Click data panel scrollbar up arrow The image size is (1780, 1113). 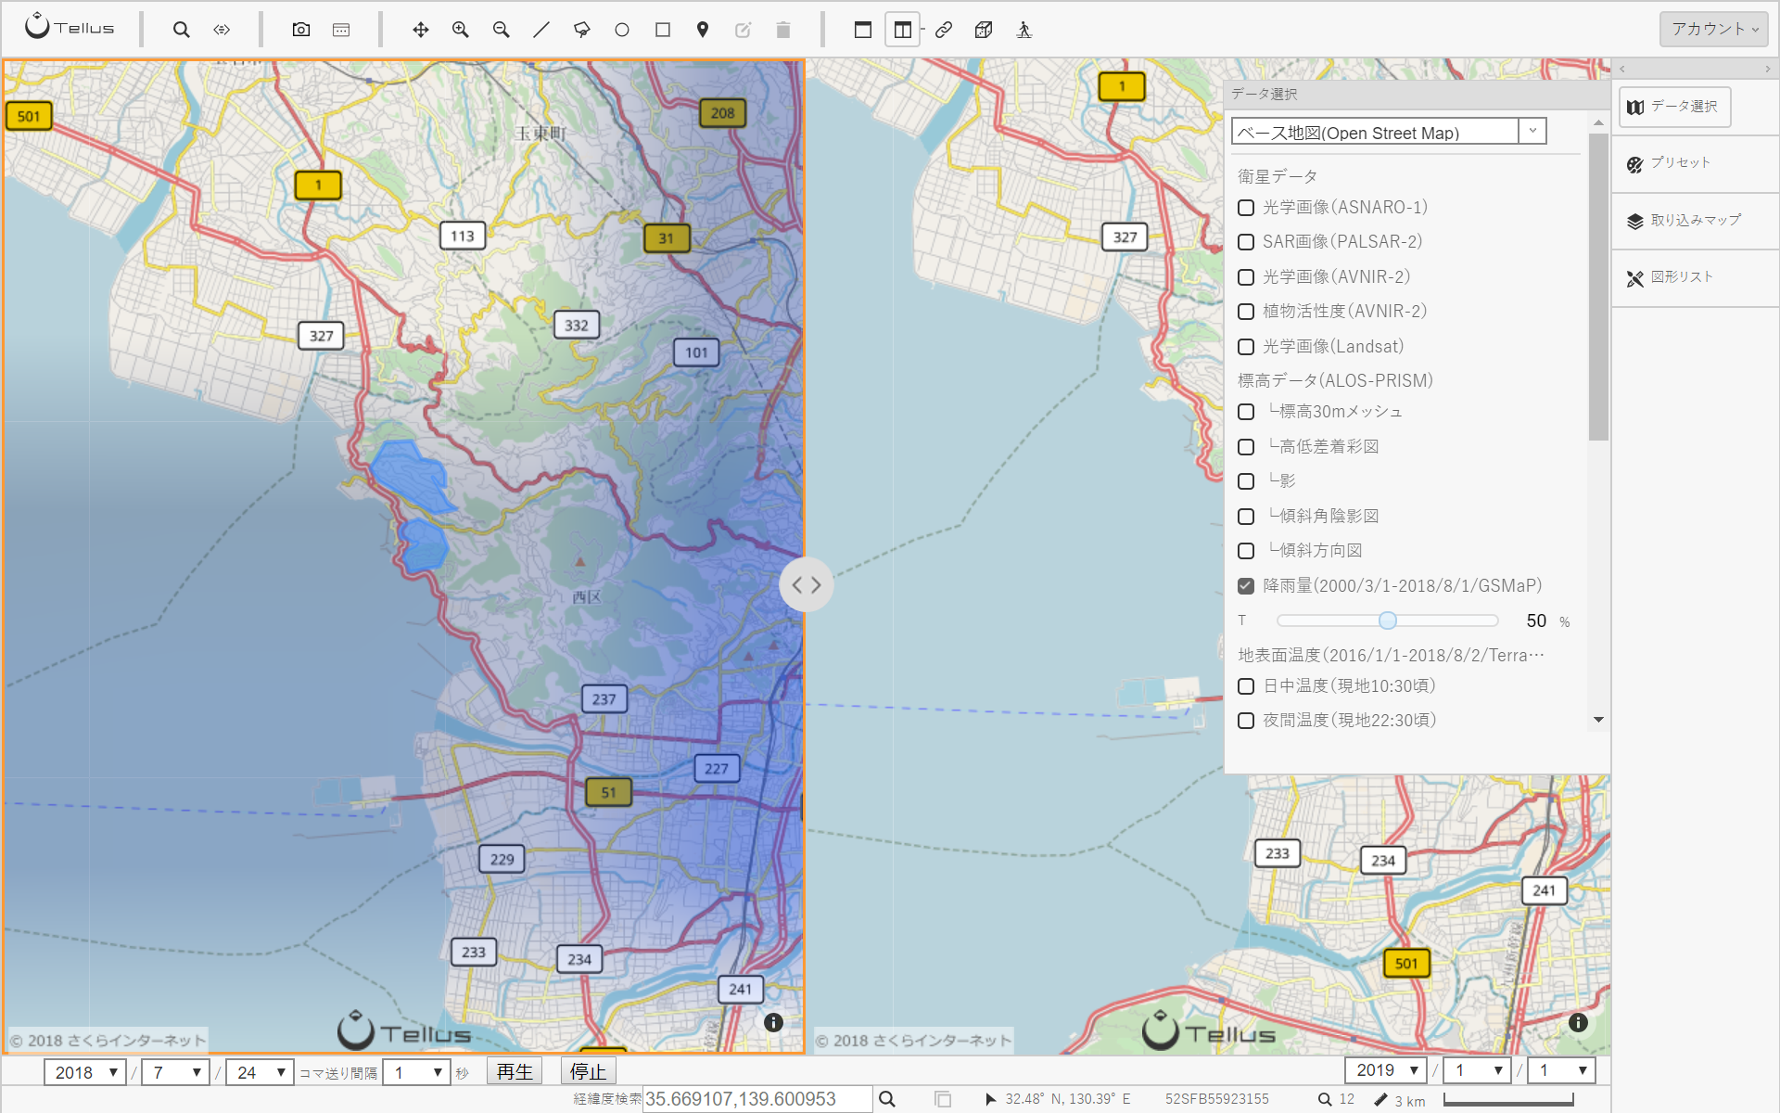click(x=1598, y=122)
